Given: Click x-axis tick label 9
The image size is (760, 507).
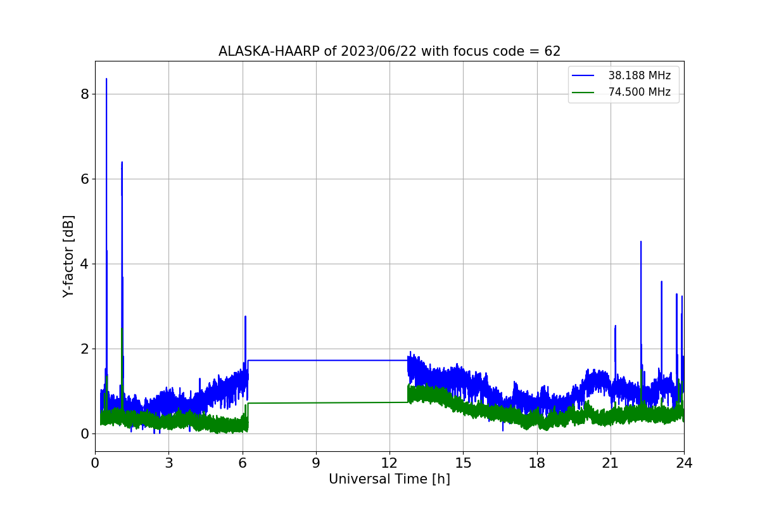Looking at the screenshot, I should coord(316,463).
